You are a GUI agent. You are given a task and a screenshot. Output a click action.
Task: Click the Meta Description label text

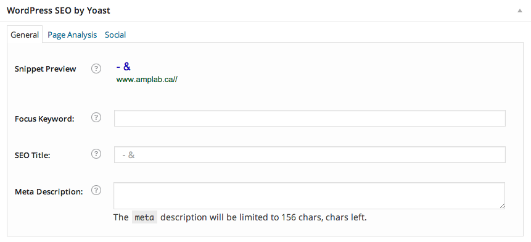coord(49,192)
